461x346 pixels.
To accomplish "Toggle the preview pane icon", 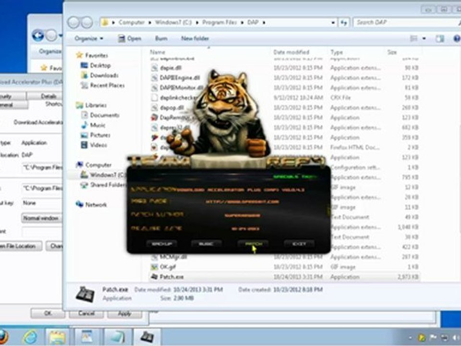I will pos(440,38).
